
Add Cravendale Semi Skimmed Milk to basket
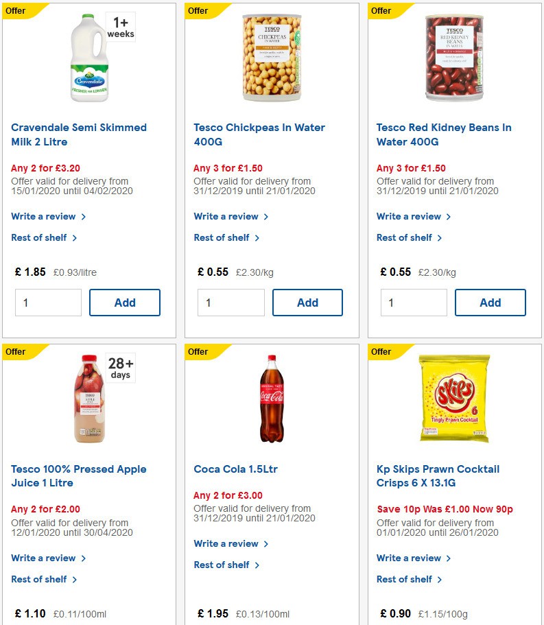pyautogui.click(x=125, y=303)
